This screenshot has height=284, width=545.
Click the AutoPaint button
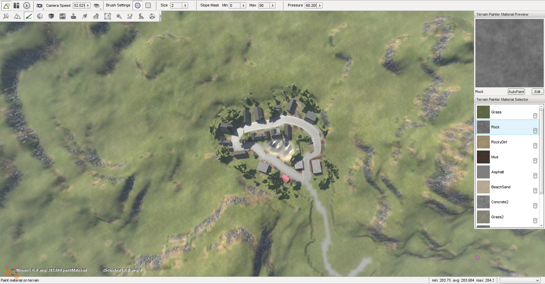pos(516,92)
